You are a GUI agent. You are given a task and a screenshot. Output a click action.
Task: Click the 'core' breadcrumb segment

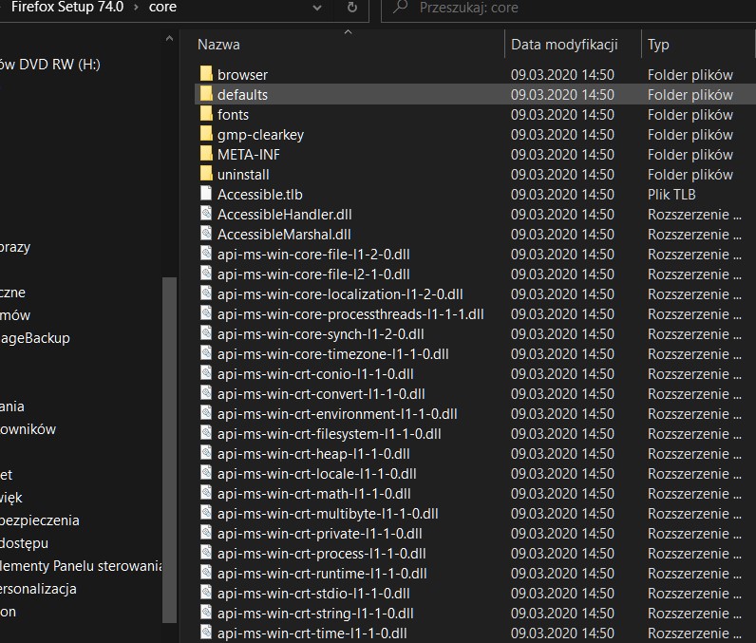pos(162,7)
